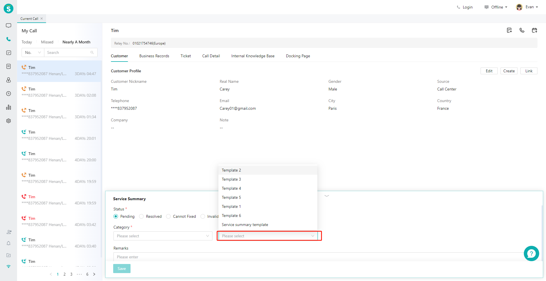Click the app logo at top left
546x281 pixels.
9,9
